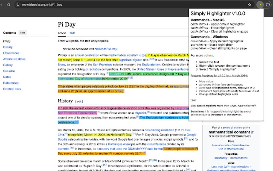Reload the current page

[9, 5]
